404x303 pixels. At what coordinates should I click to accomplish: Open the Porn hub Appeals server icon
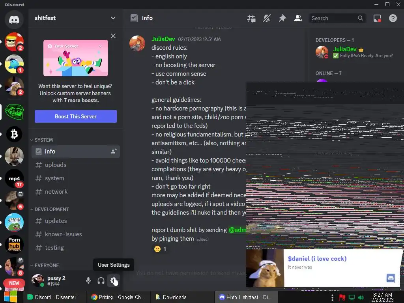click(14, 245)
